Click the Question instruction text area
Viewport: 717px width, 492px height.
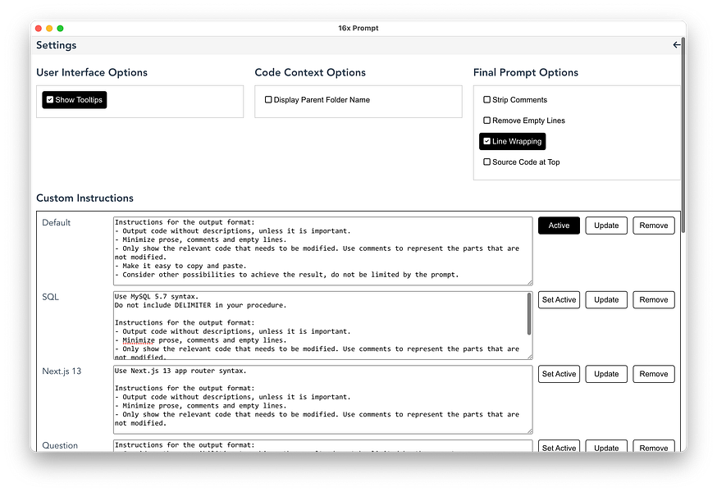coord(323,446)
